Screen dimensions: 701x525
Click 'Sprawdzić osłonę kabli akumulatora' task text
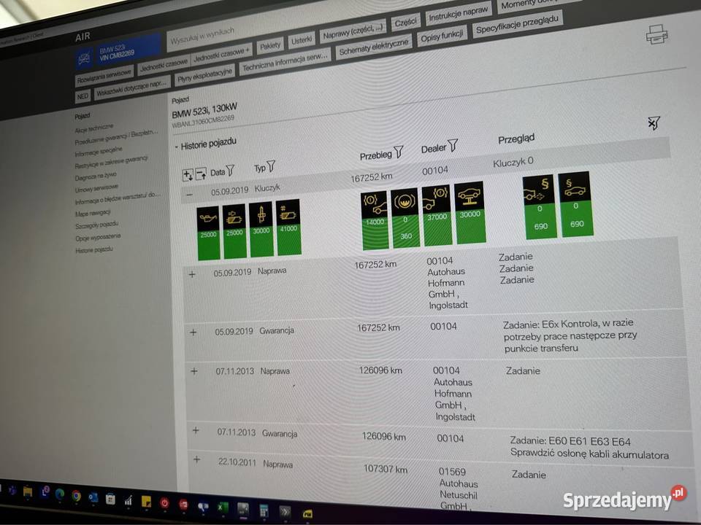tap(590, 454)
